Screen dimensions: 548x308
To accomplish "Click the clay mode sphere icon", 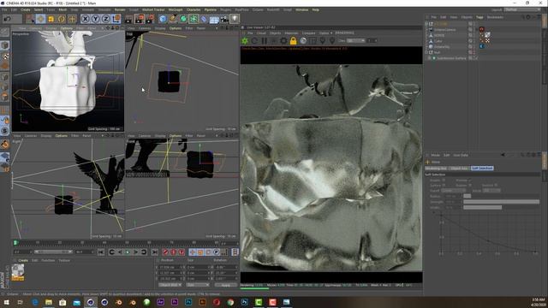I will 303,41.
